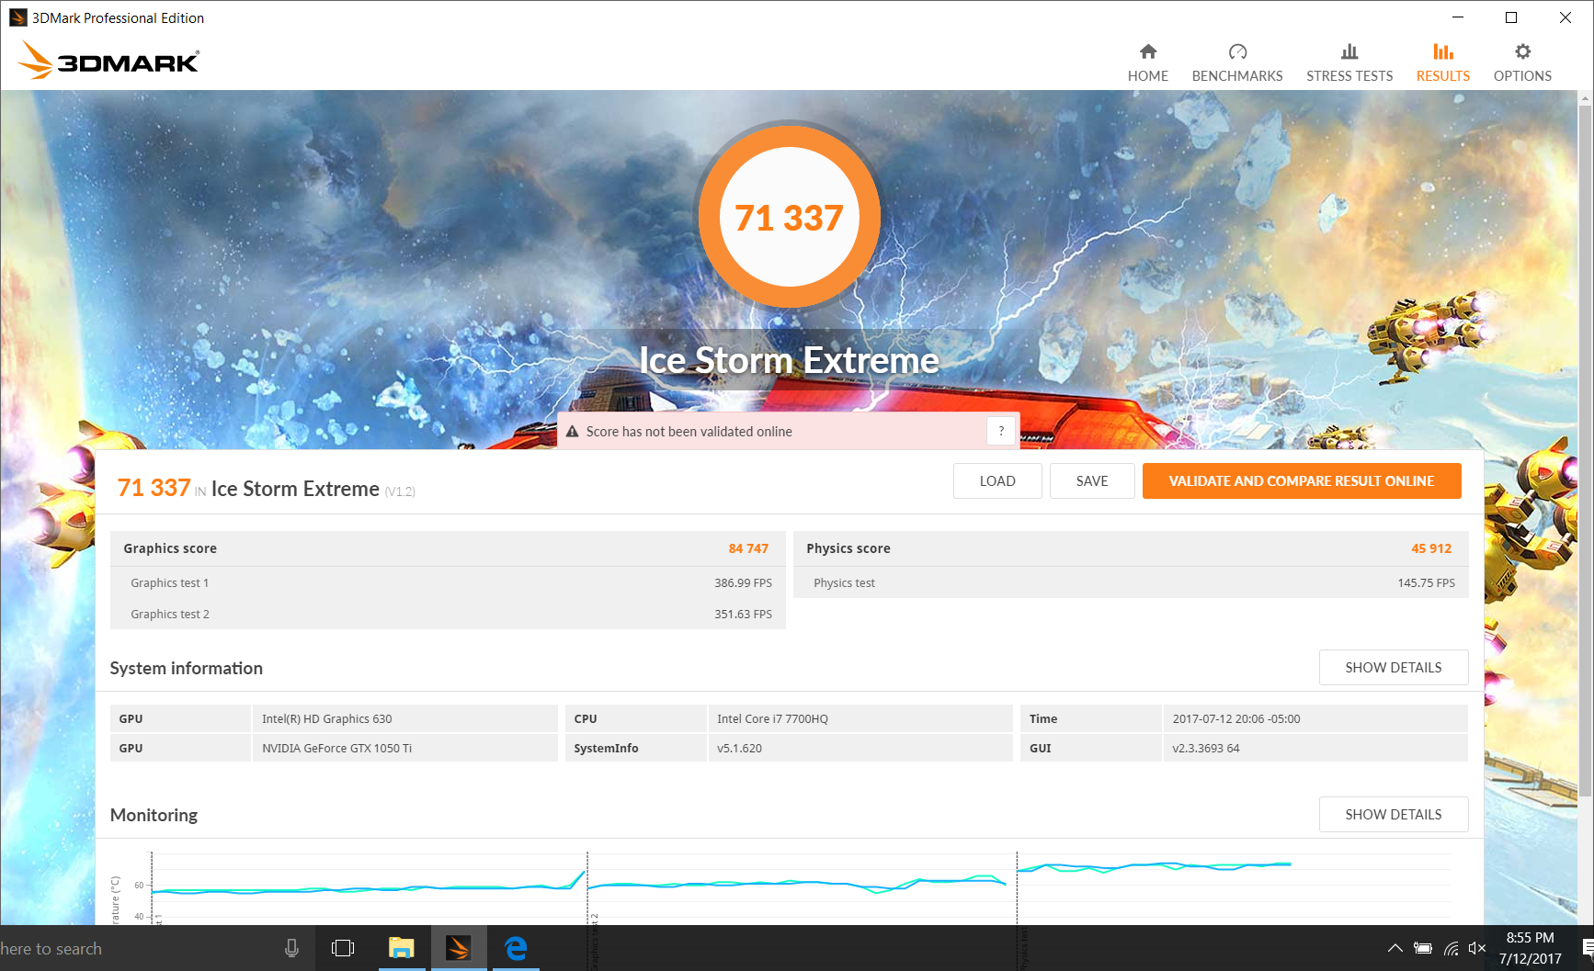Click the Graphics score value 84 747
This screenshot has height=971, width=1594.
click(748, 548)
